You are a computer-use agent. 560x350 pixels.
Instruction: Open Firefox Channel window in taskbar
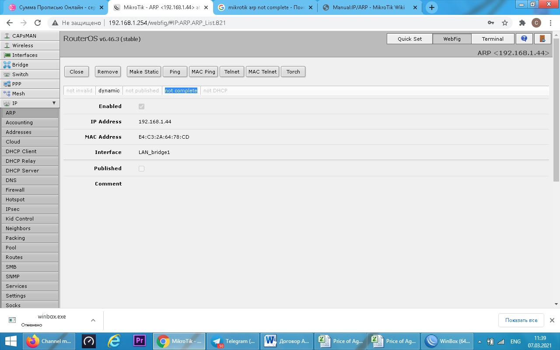[x=49, y=341]
